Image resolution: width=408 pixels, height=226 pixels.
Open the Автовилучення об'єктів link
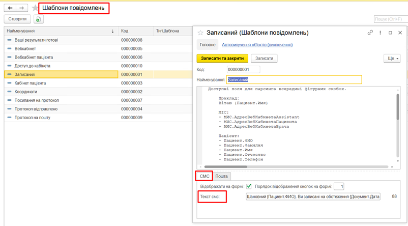tap(257, 45)
